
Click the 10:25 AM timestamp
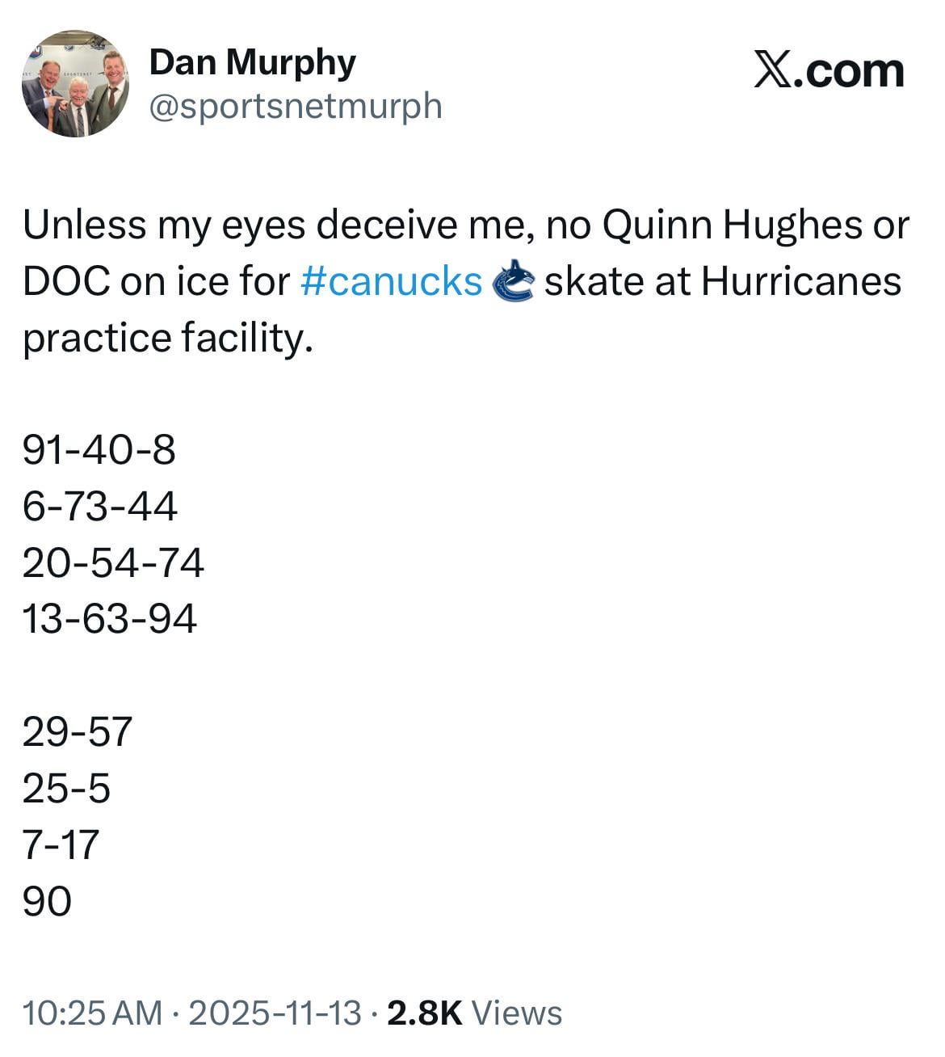click(x=92, y=1013)
